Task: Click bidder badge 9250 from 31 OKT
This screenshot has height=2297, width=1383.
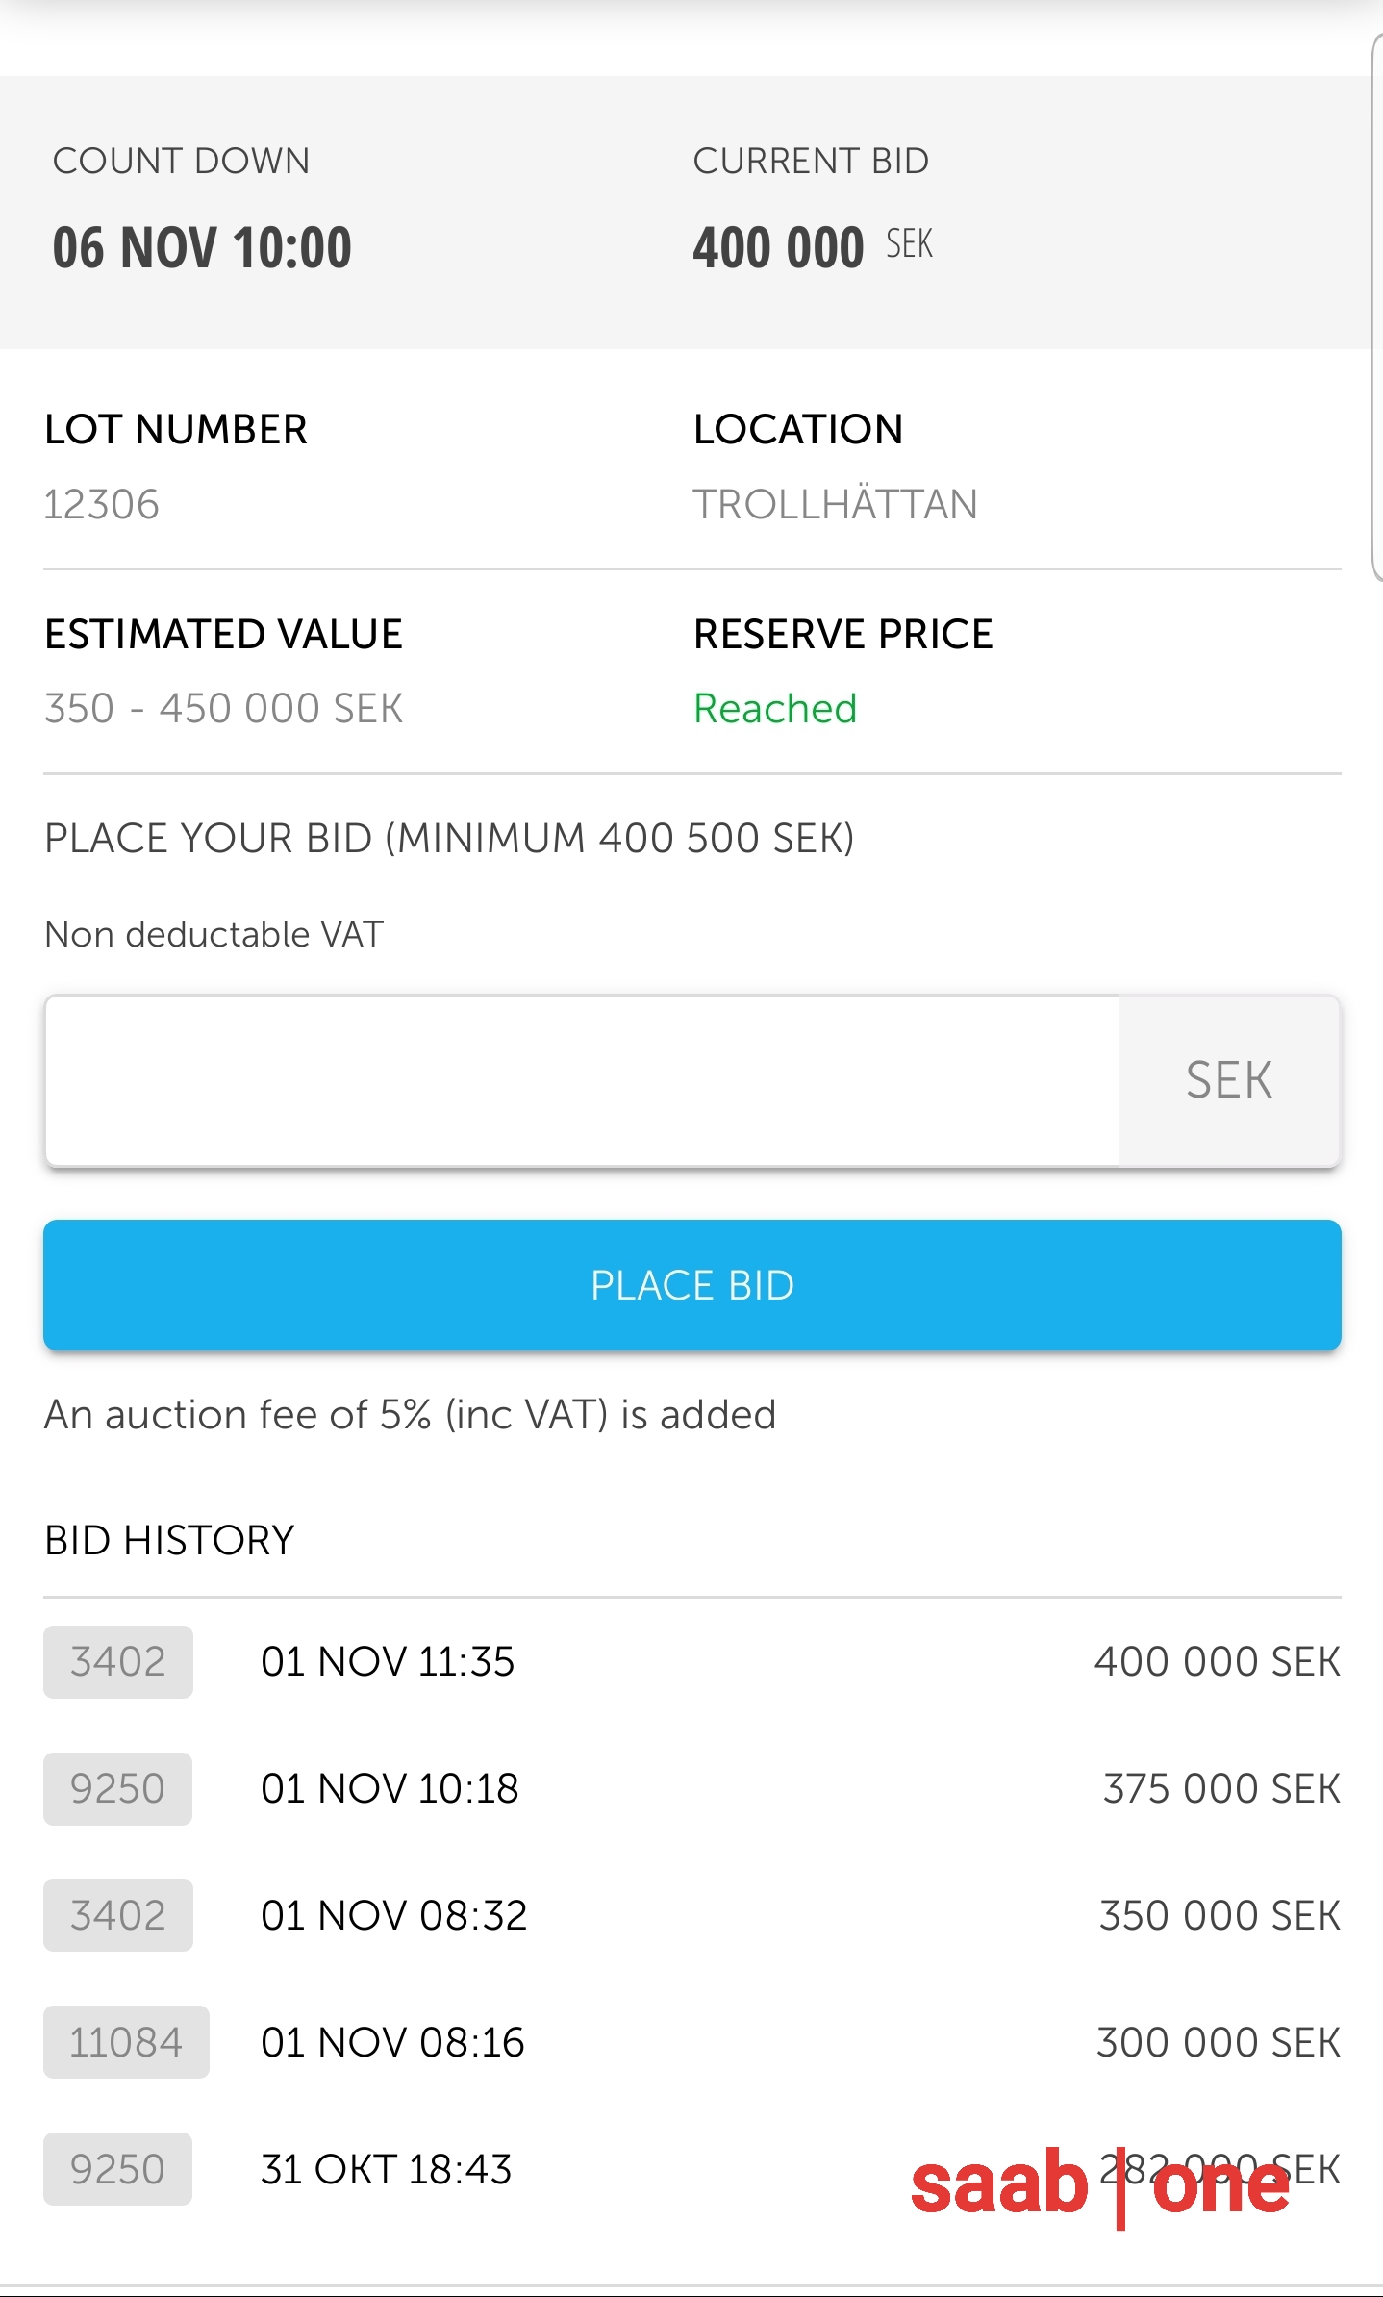Action: tap(117, 2169)
